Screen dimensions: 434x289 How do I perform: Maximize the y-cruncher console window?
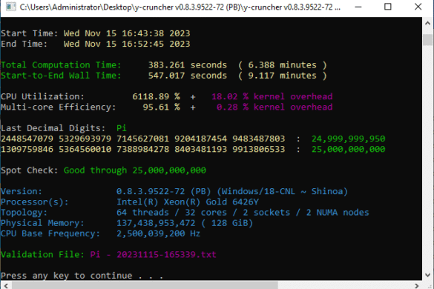pyautogui.click(x=388, y=7)
